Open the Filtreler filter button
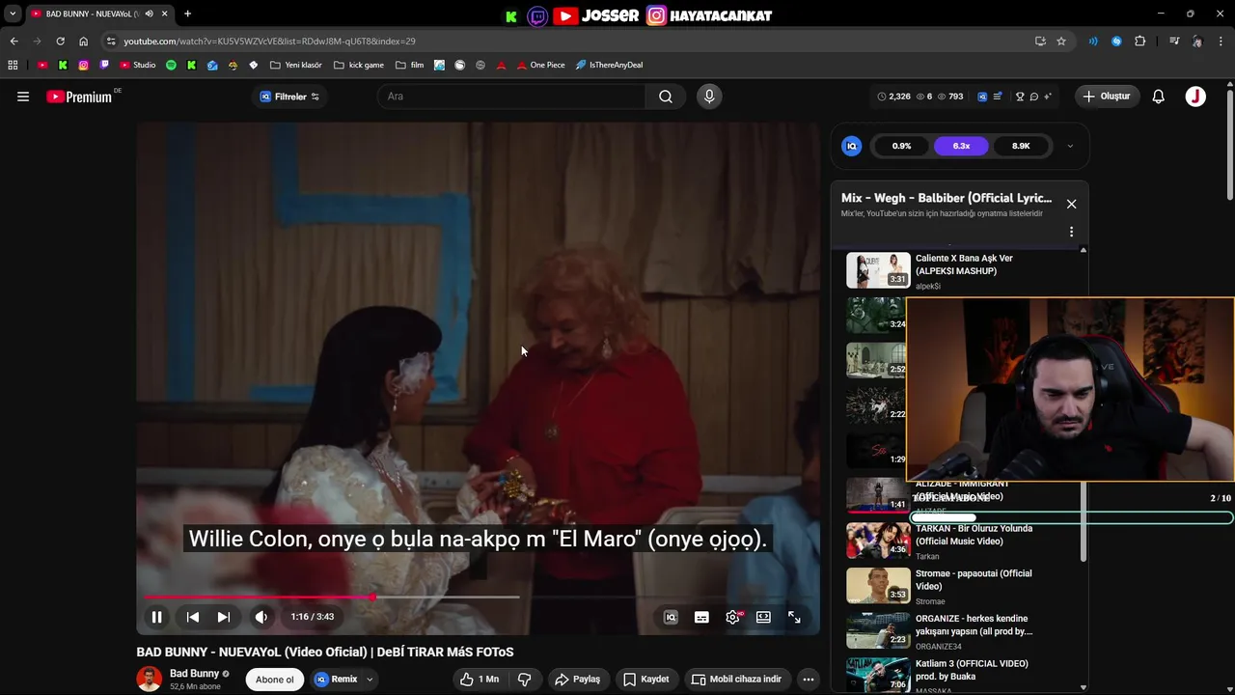Screen dimensions: 1235x695 (289, 97)
